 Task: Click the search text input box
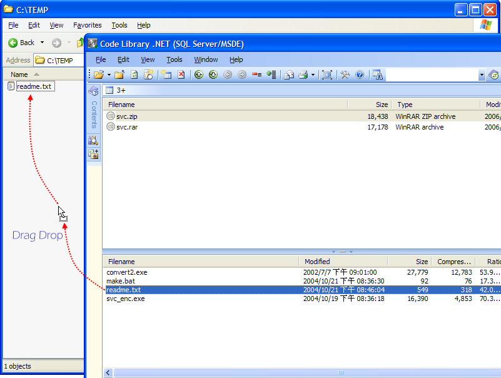pos(432,75)
